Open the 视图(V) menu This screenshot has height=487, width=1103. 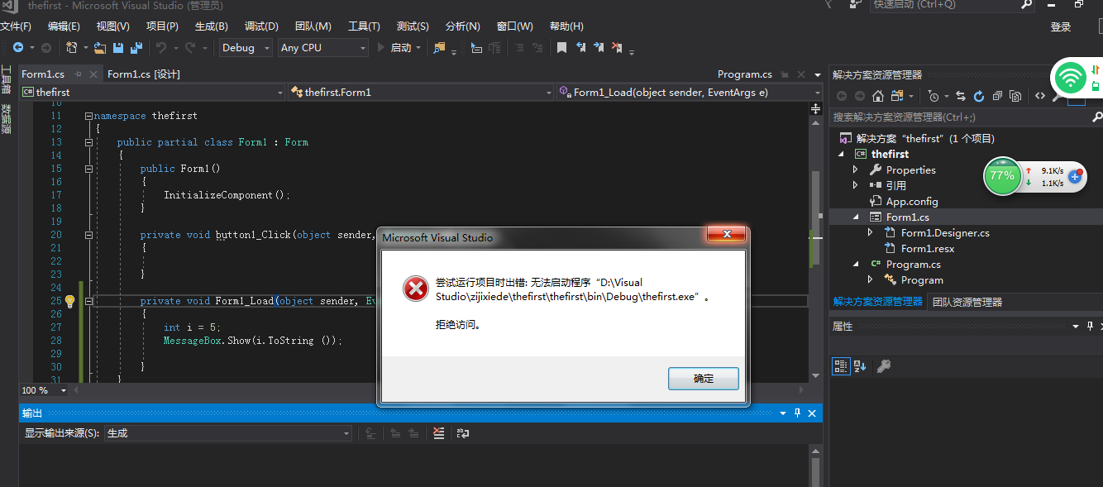point(112,26)
